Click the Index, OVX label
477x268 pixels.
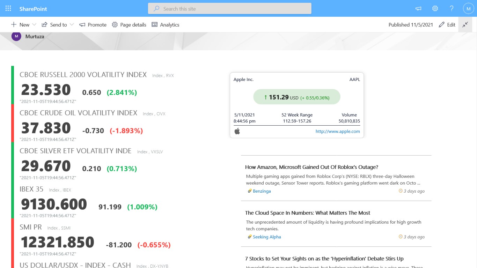click(154, 114)
